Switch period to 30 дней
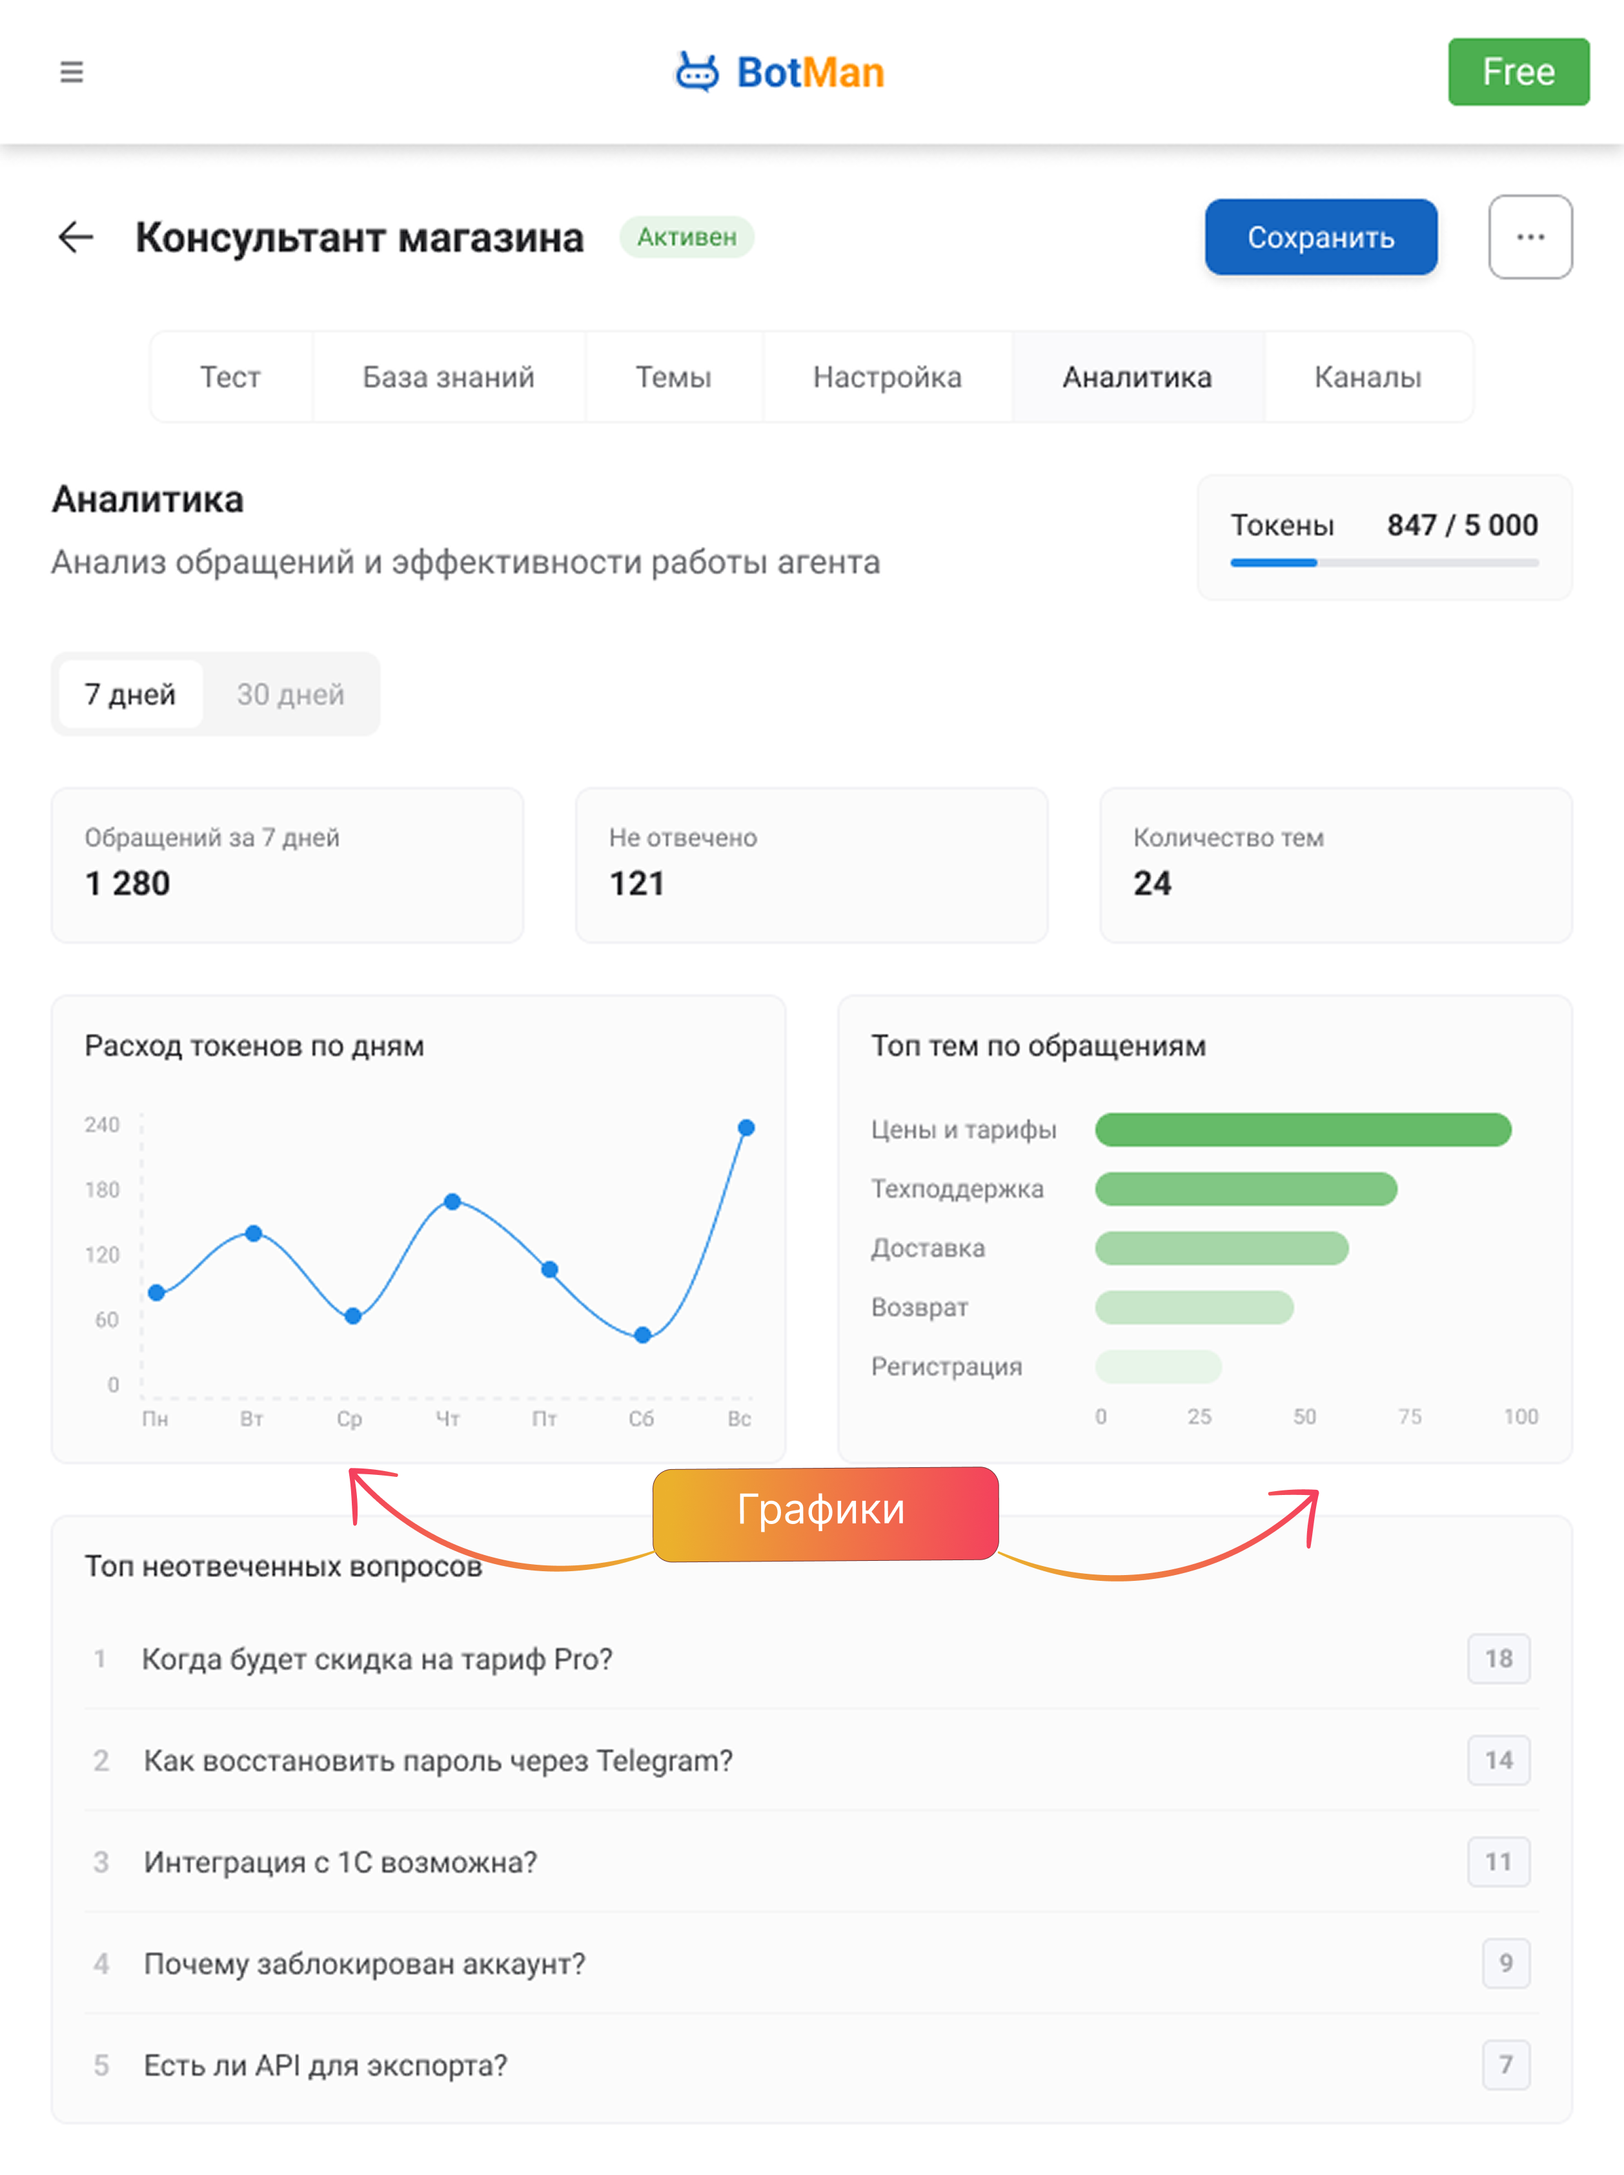Image resolution: width=1624 pixels, height=2175 pixels. click(290, 694)
